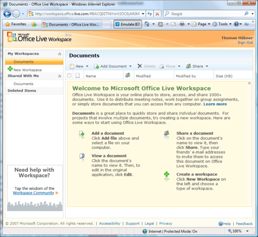Tick the select-all documents checkbox
This screenshot has height=237, width=258.
tap(69, 76)
